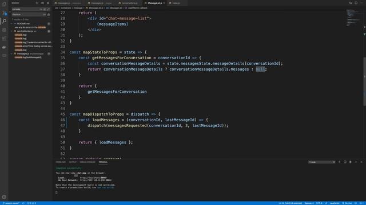Open the 'see any lint errors in the console' result
Viewport: 366px width, 205px height.
(30, 27)
